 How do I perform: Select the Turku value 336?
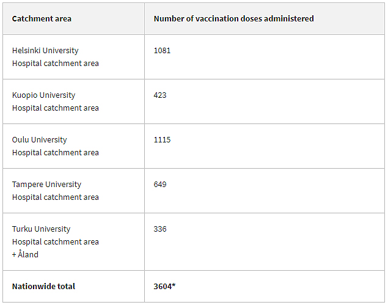pyautogui.click(x=160, y=229)
